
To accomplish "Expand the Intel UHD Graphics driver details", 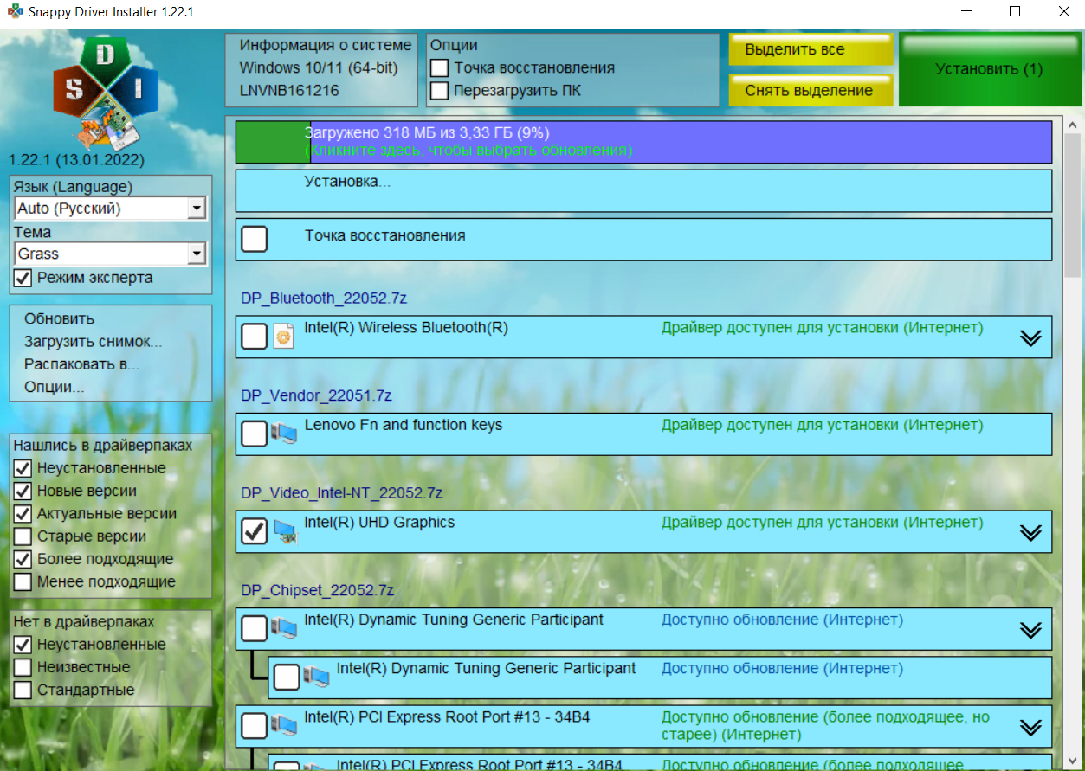I will [x=1030, y=532].
